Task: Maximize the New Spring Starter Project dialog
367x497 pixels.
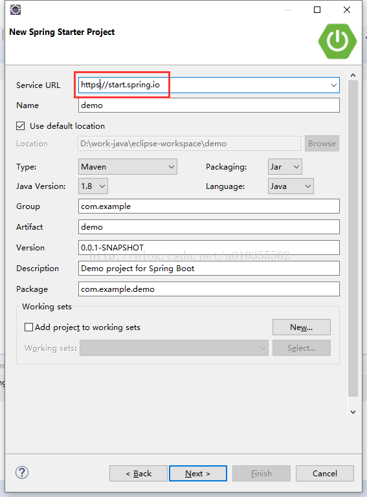Action: 317,10
